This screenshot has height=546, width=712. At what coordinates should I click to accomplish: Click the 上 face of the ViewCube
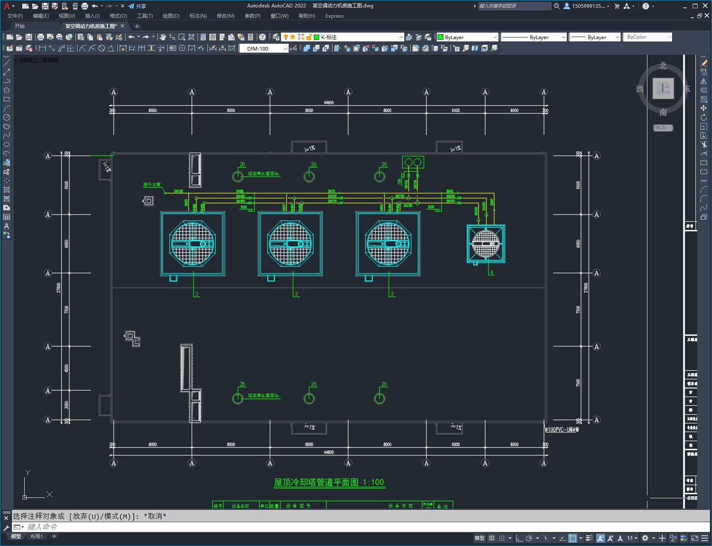coord(663,88)
